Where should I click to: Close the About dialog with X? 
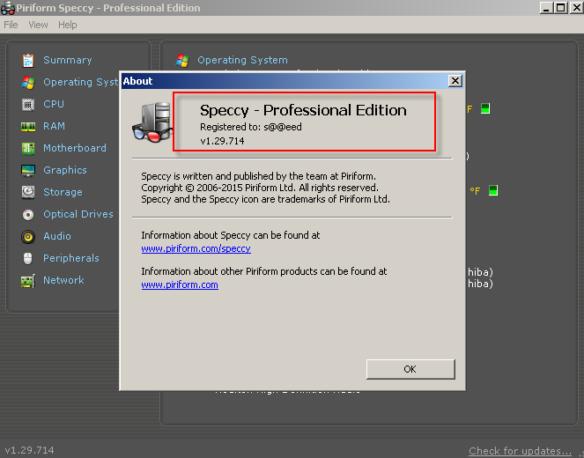455,81
